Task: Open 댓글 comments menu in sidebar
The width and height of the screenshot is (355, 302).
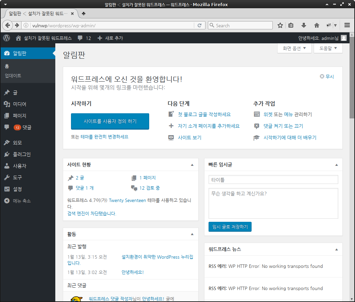Action: point(28,128)
